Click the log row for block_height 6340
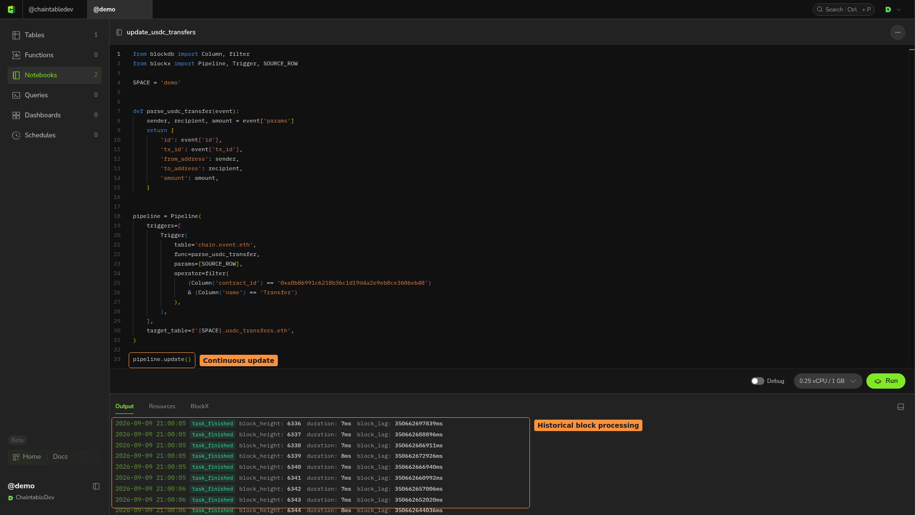Image resolution: width=915 pixels, height=515 pixels. pyautogui.click(x=279, y=467)
